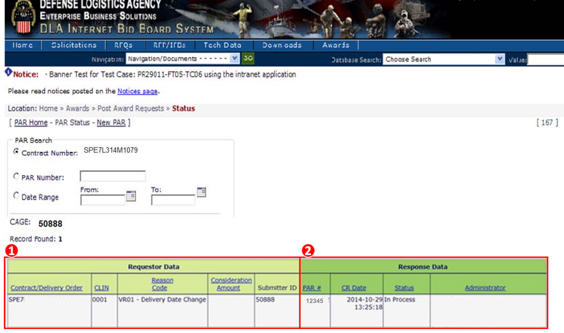Go to PAR Home link
564x333 pixels.
(x=31, y=123)
